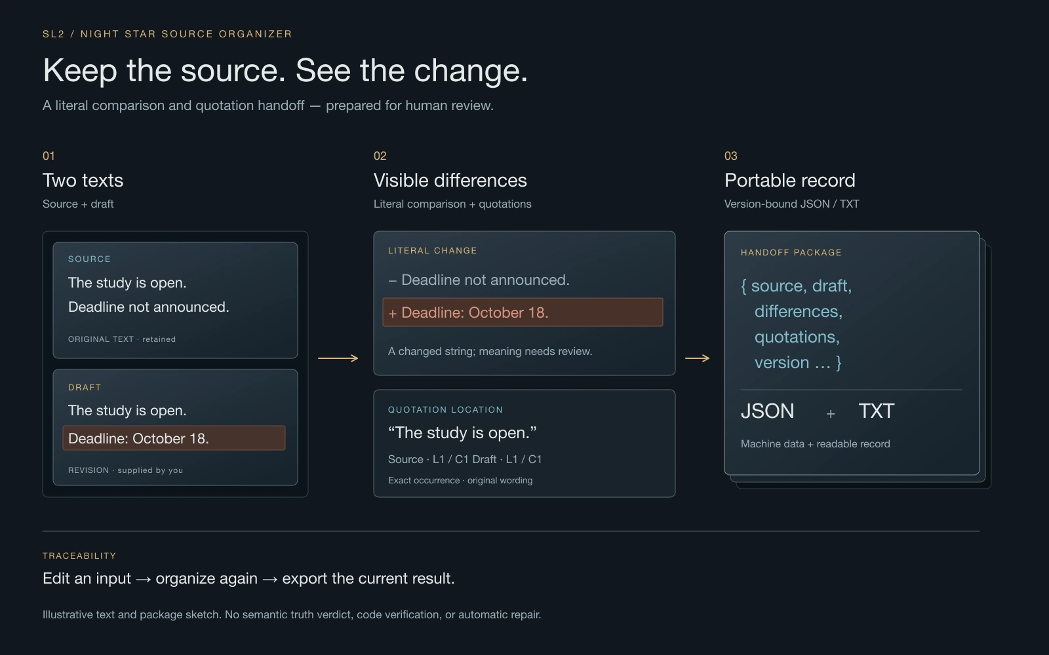Click the "Visible differences" step heading
1049x655 pixels.
click(450, 180)
